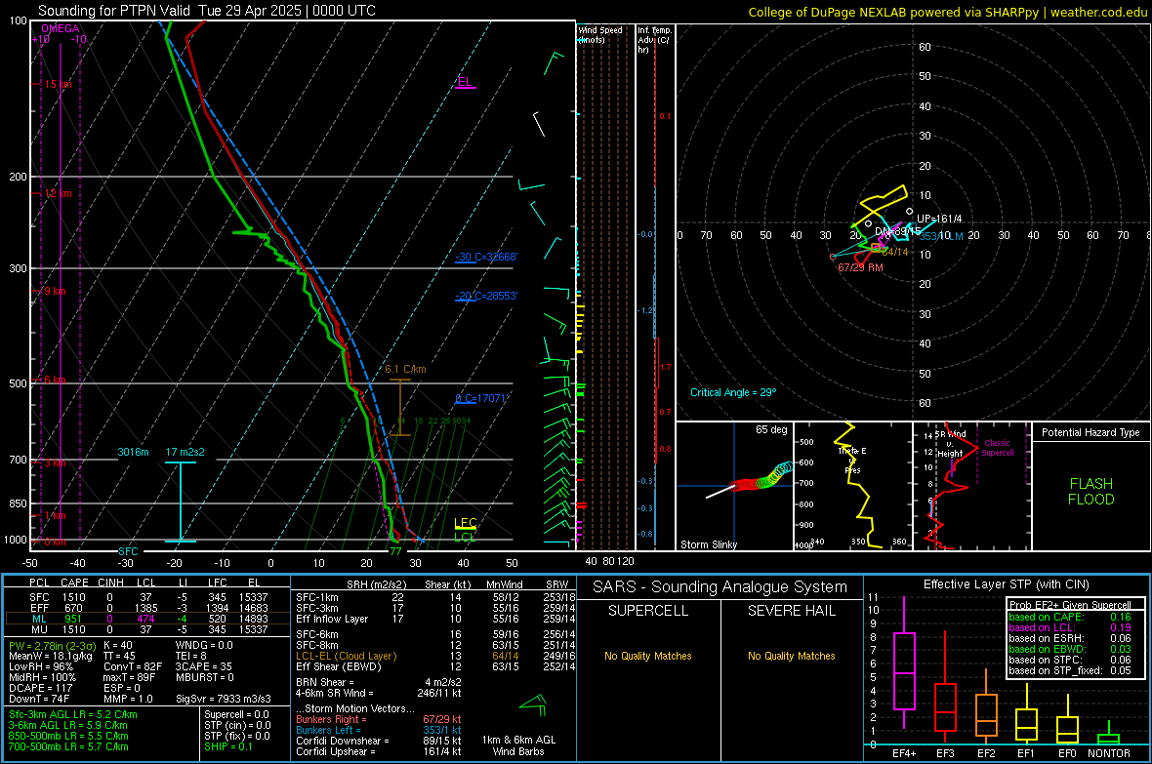This screenshot has width=1152, height=764.
Task: Click the 'K = 40' index value
Action: pyautogui.click(x=118, y=645)
